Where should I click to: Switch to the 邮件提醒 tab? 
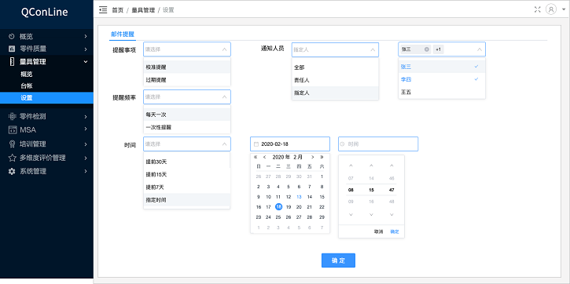[123, 35]
